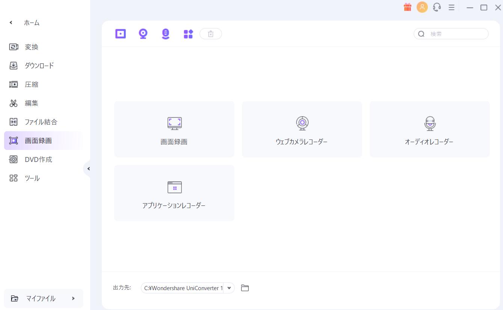Click the webcam recorder icon in the toolbar
The width and height of the screenshot is (503, 310).
(x=143, y=34)
